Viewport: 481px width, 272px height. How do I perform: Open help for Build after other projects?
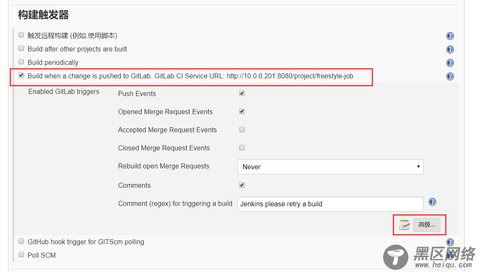pyautogui.click(x=450, y=50)
